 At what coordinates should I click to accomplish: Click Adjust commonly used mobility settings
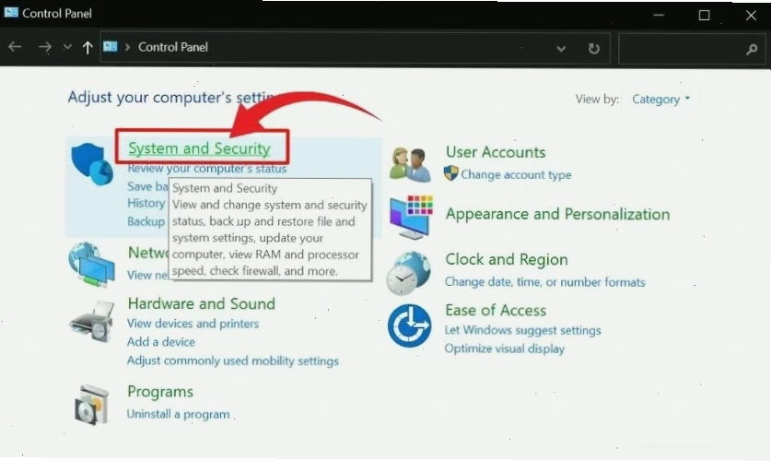coord(232,361)
